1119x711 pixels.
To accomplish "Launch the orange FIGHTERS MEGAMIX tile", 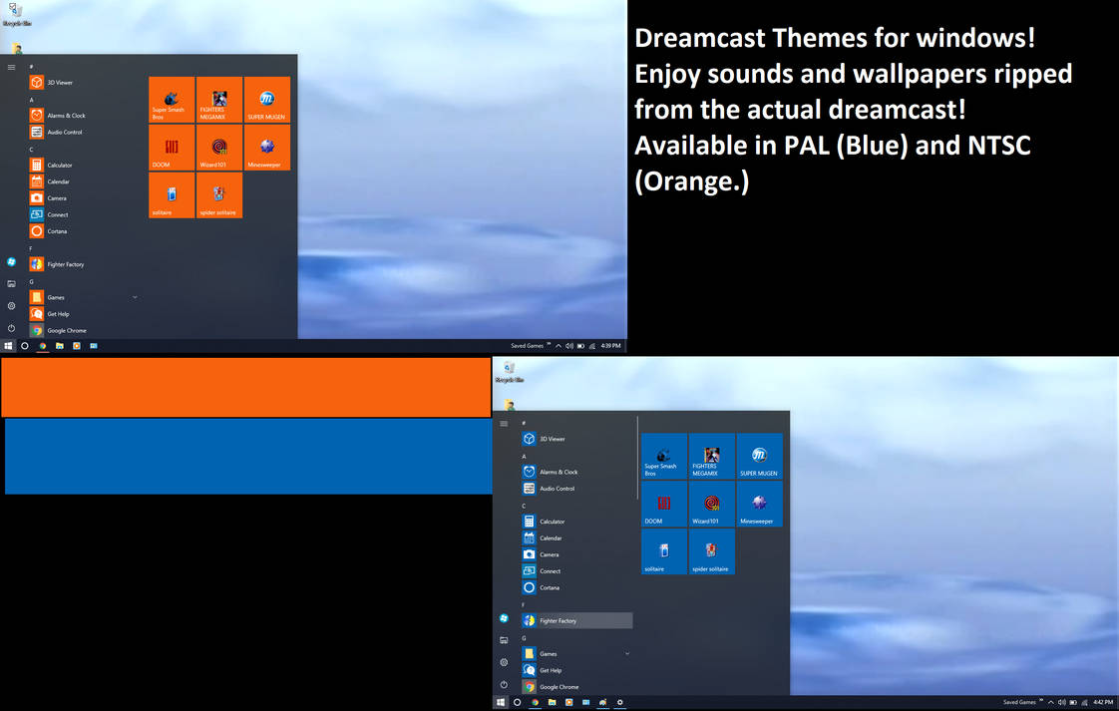I will (x=219, y=100).
